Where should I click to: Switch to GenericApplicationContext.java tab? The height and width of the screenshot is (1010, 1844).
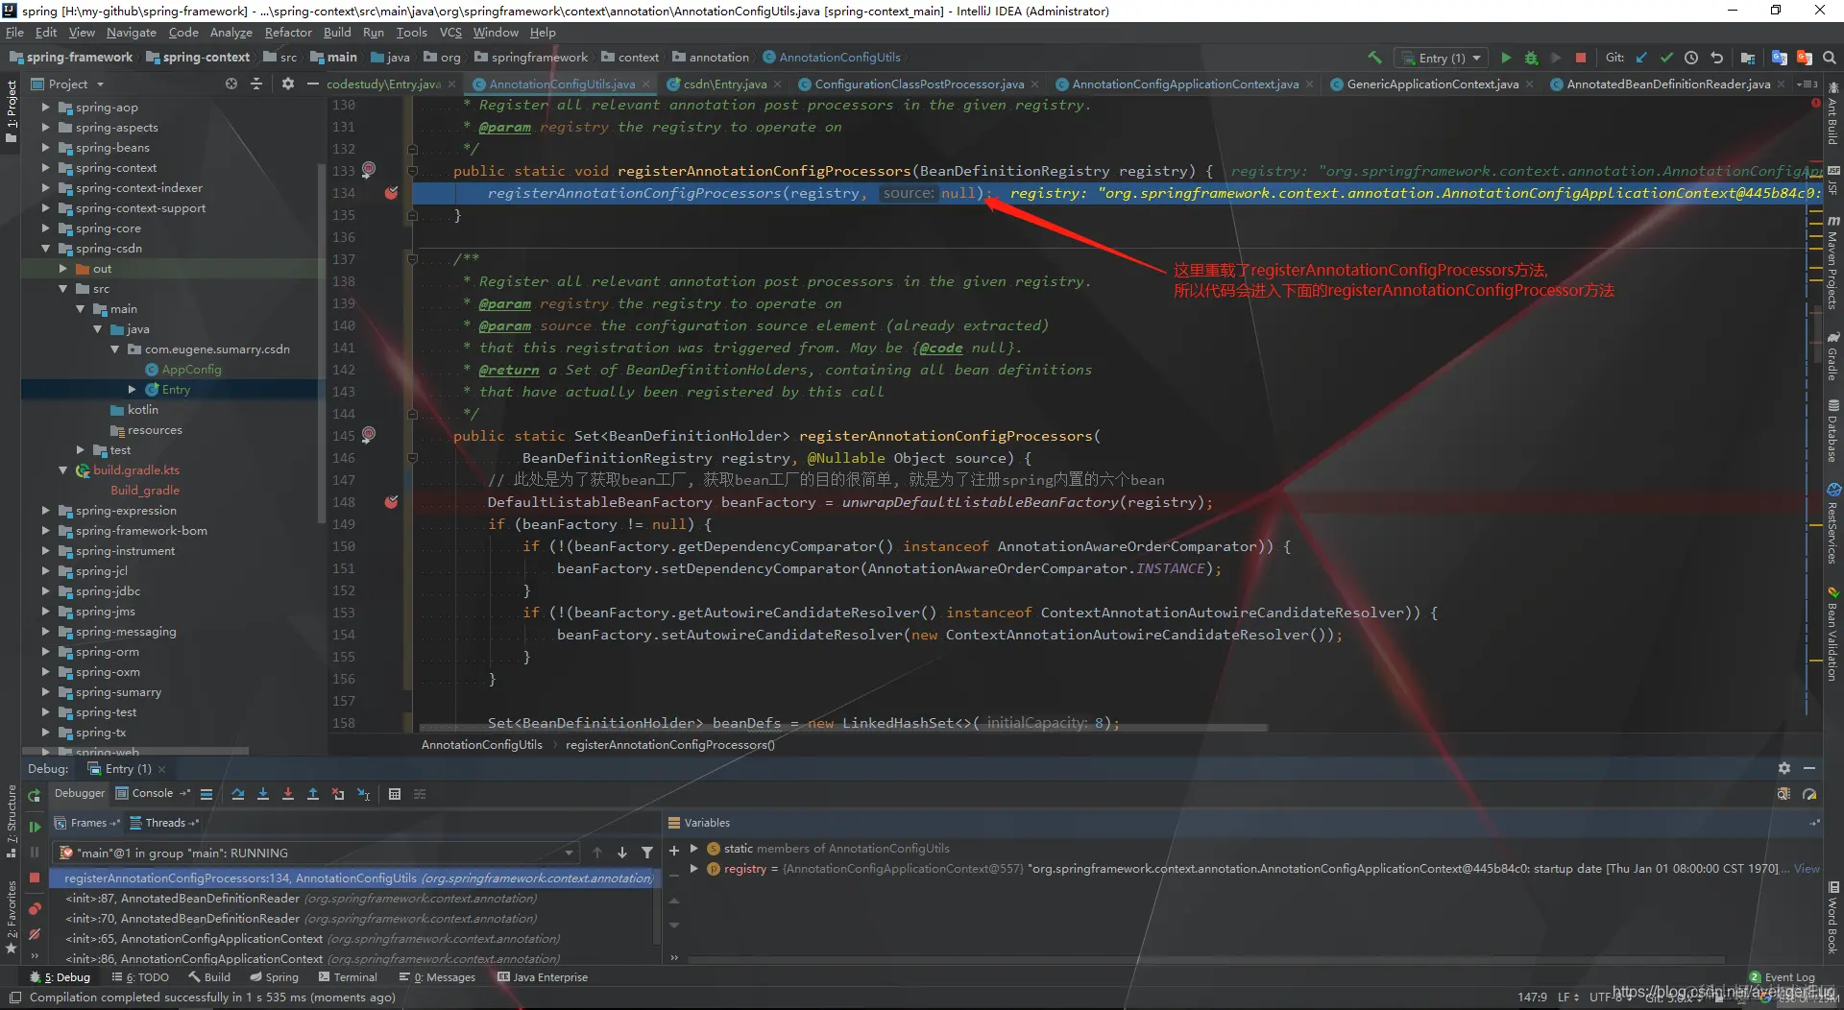click(1431, 84)
